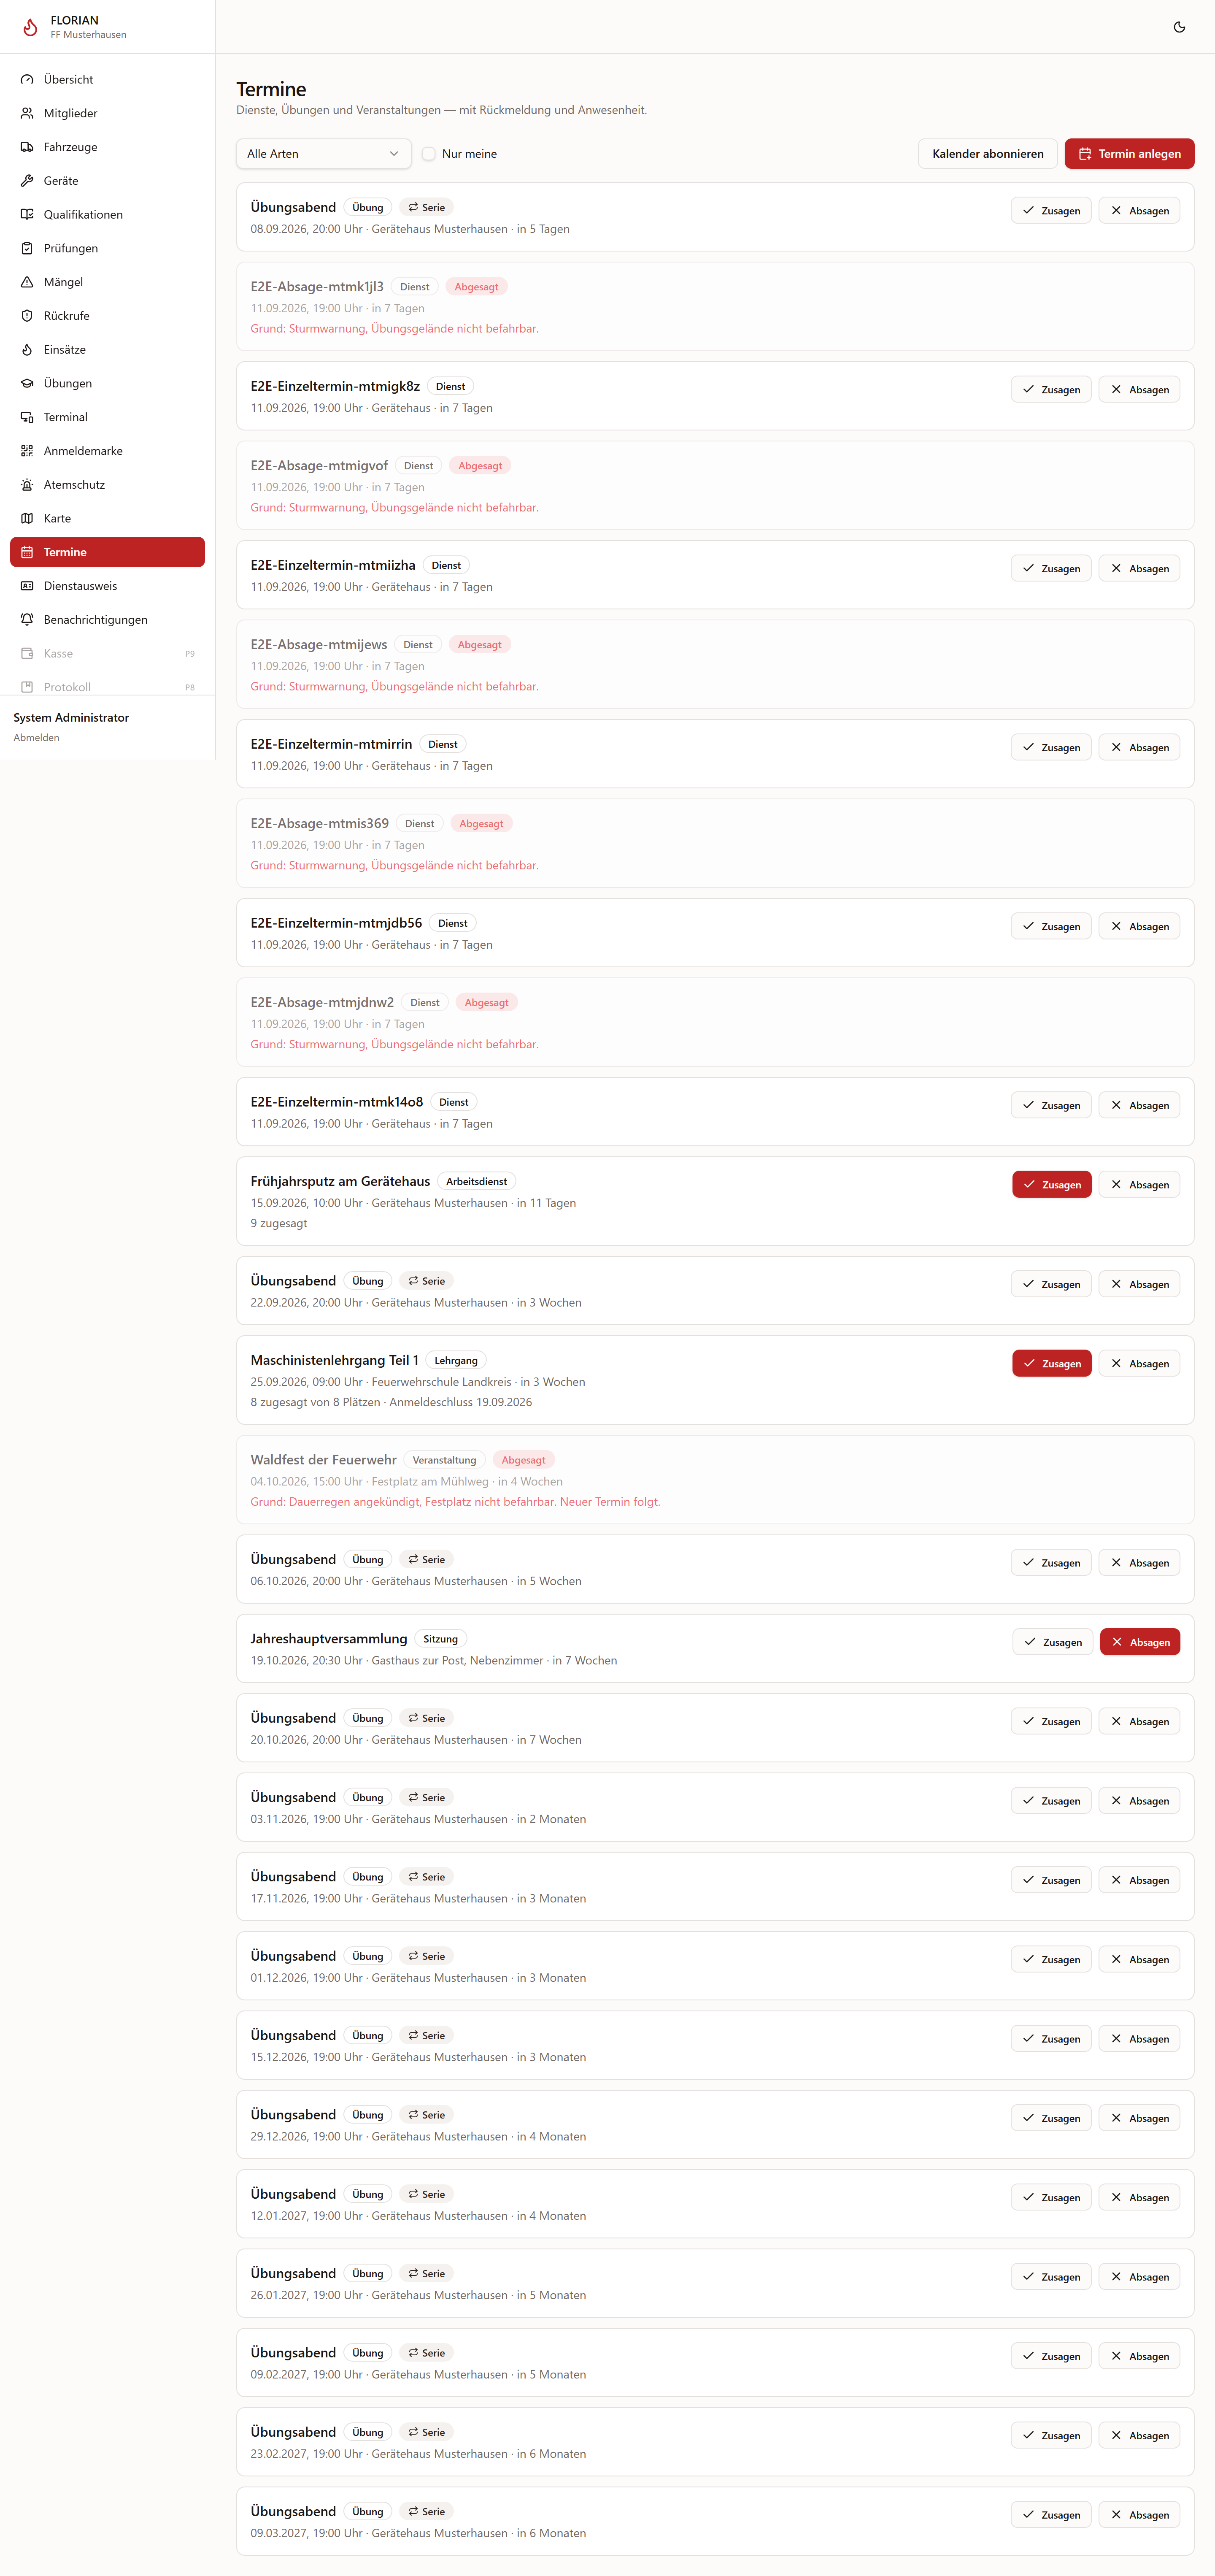The height and width of the screenshot is (2576, 1215).
Task: Enable the Nur meine checkbox
Action: pyautogui.click(x=428, y=154)
